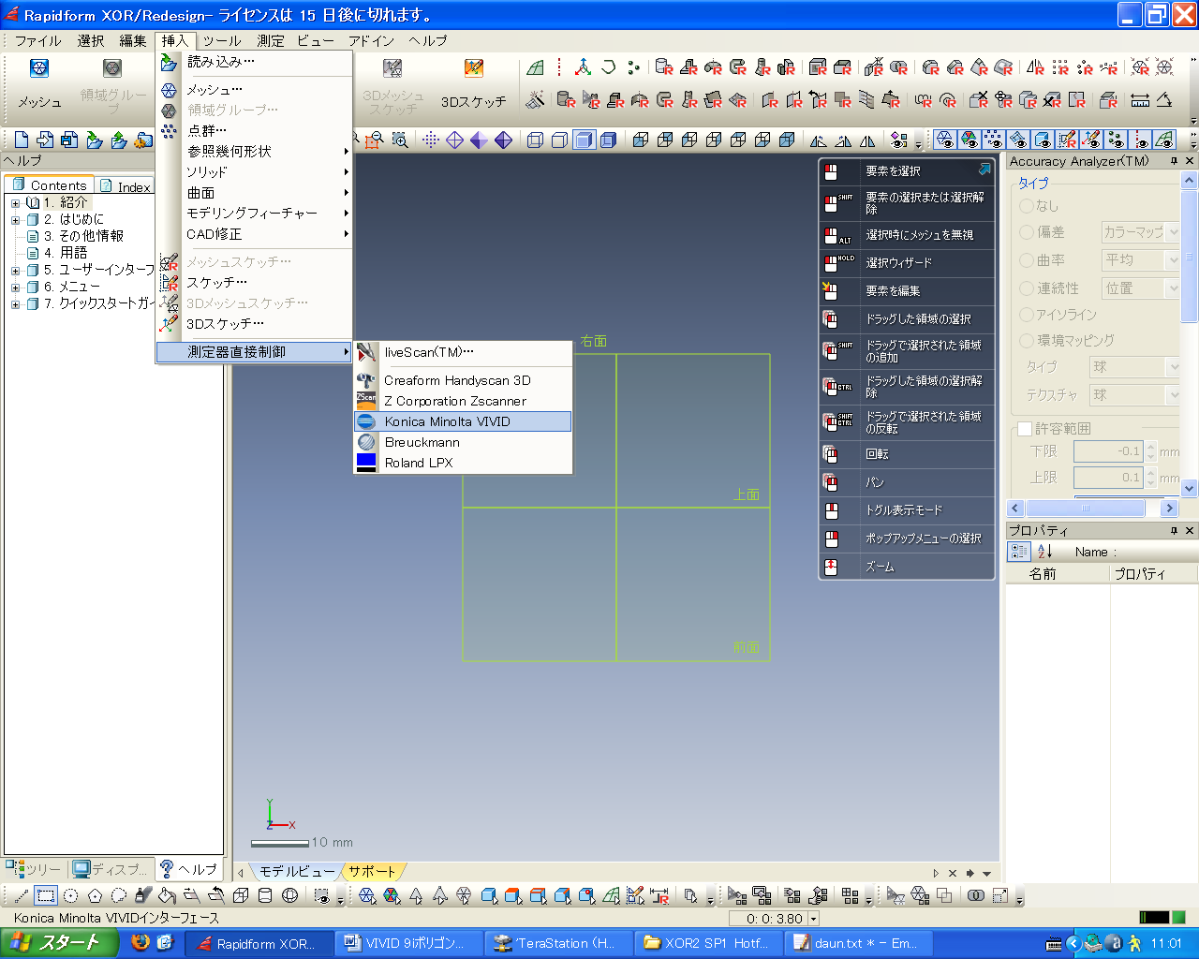Switch to TeraStation taskbar window
Screen dimensions: 1199x959
(x=558, y=943)
